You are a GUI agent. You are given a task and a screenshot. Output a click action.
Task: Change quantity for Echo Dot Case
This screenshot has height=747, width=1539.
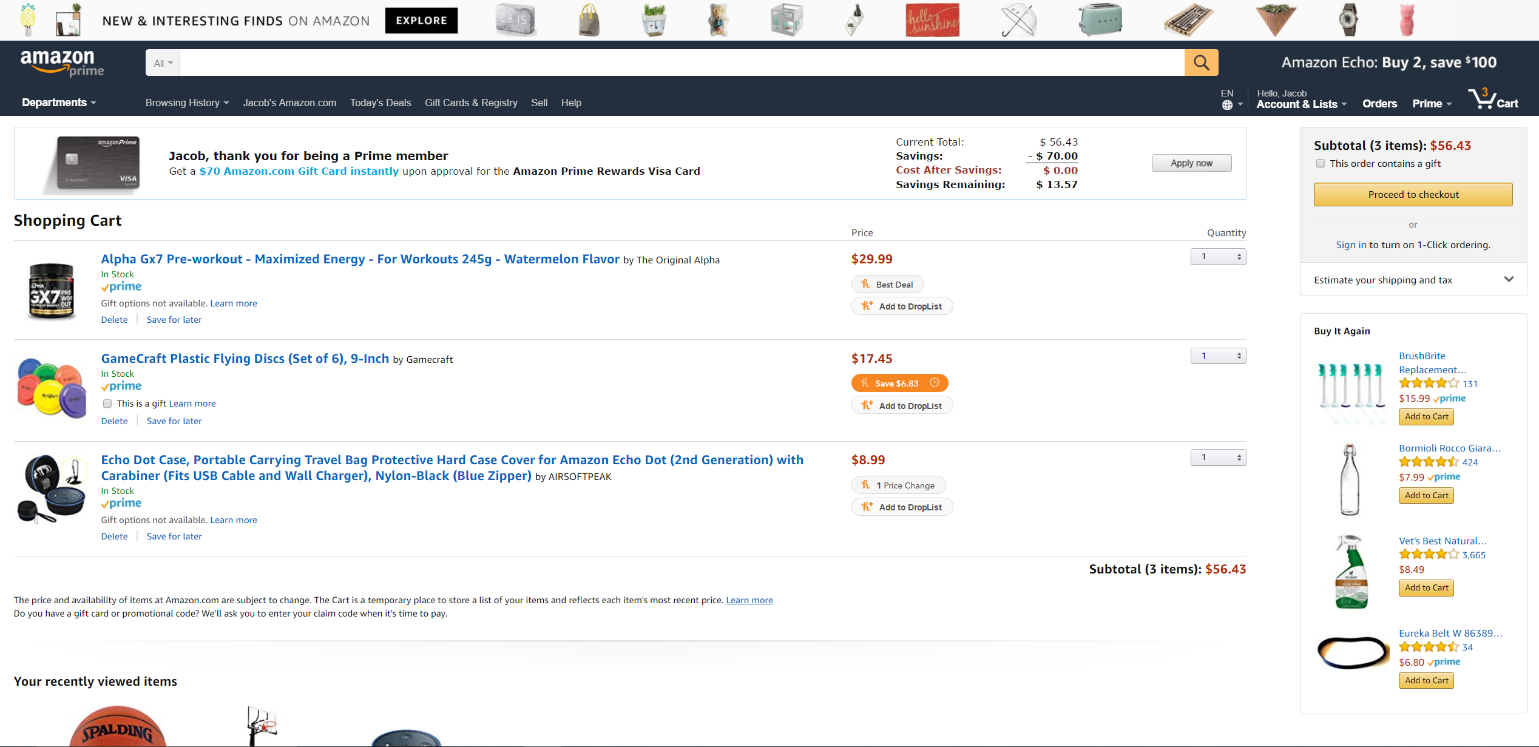[x=1218, y=458]
